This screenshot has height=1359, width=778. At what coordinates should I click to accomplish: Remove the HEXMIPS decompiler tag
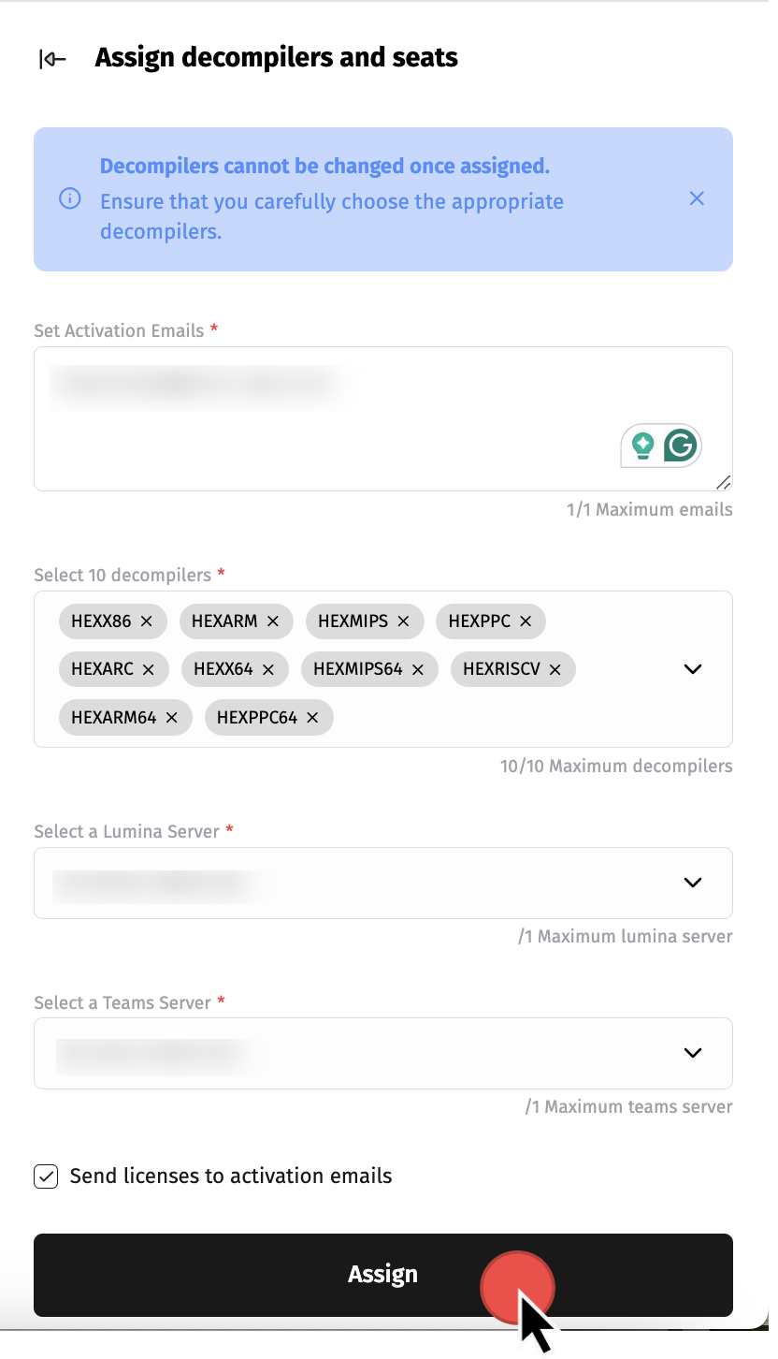(404, 621)
